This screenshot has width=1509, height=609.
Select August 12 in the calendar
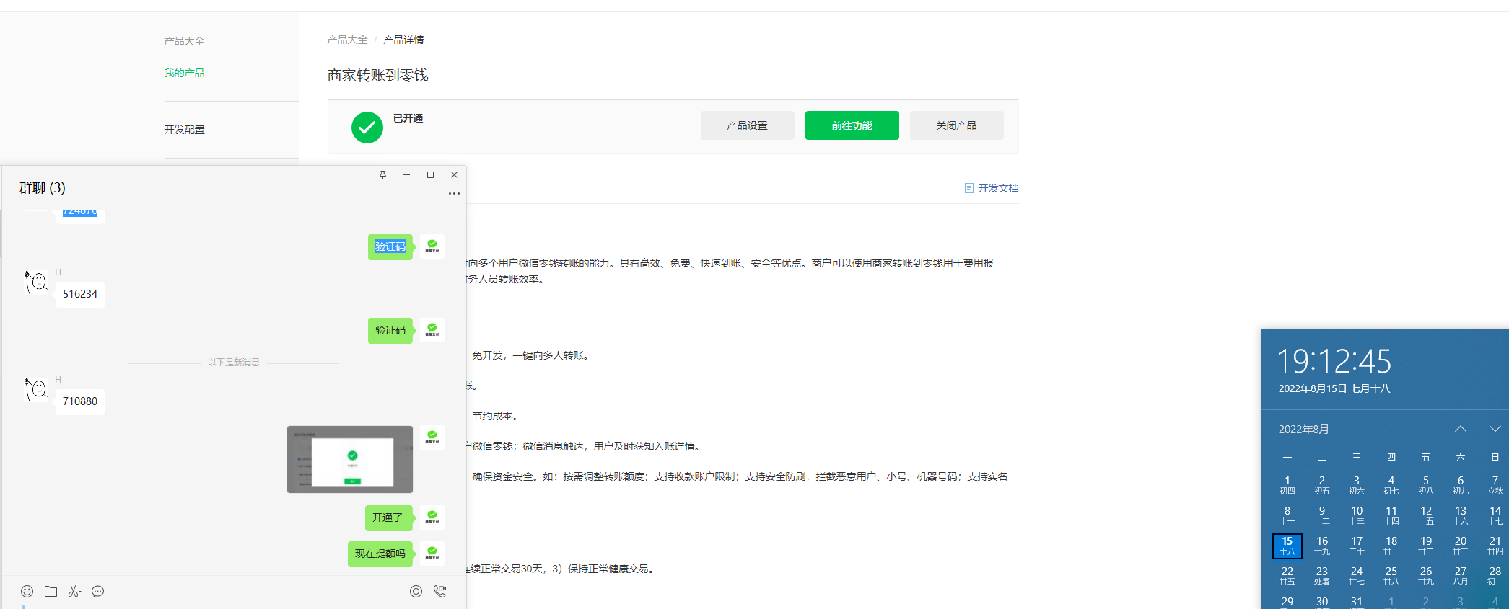tap(1425, 515)
